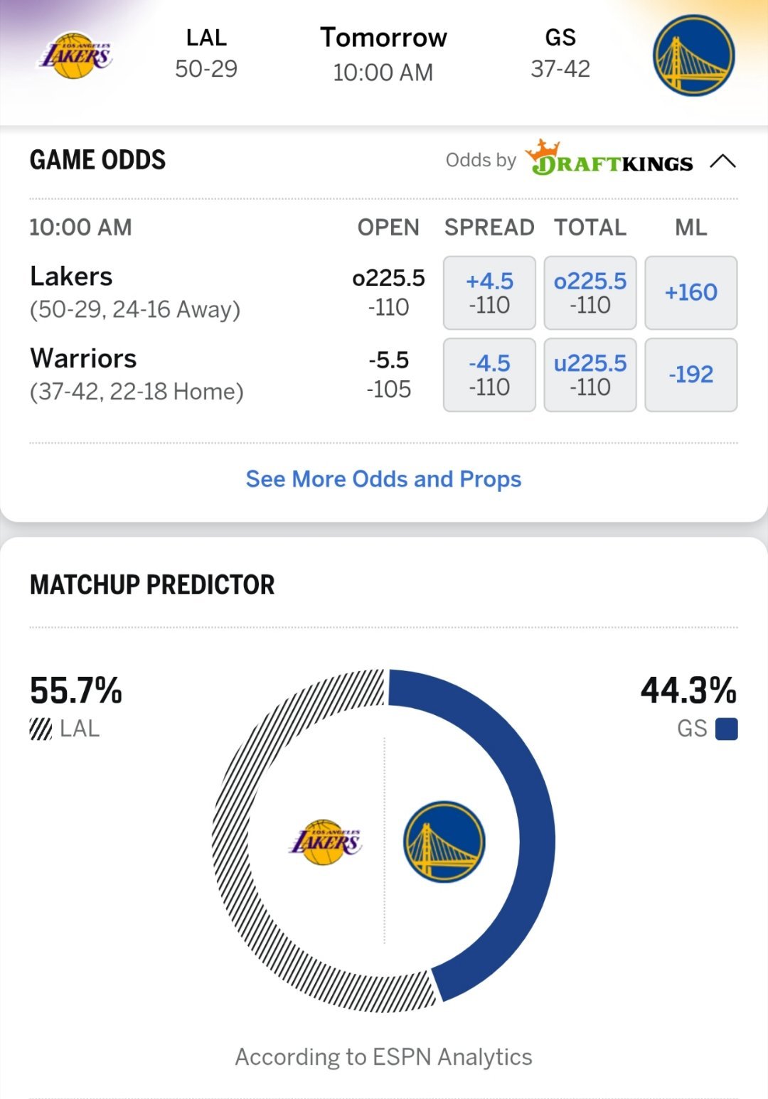Collapse the Game Odds section chevron
Viewport: 768px width, 1099px height.
pyautogui.click(x=722, y=161)
